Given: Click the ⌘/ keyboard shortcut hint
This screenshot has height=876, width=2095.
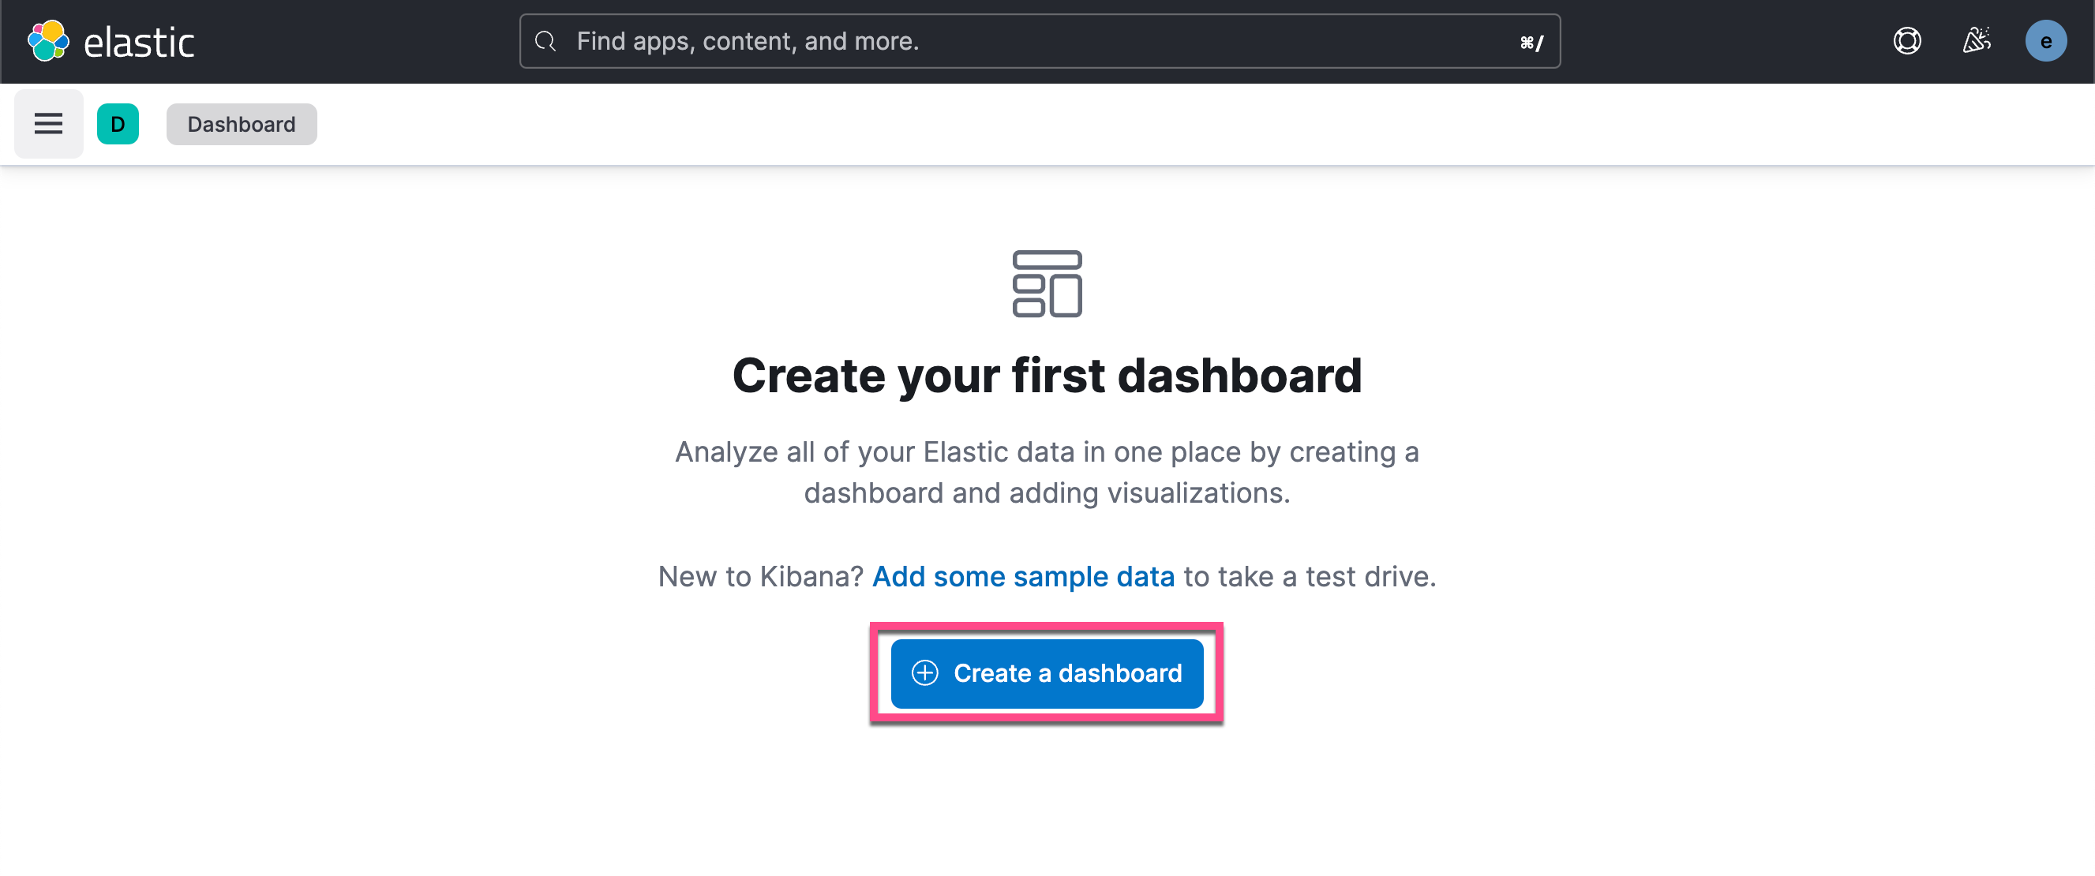Looking at the screenshot, I should [x=1531, y=43].
